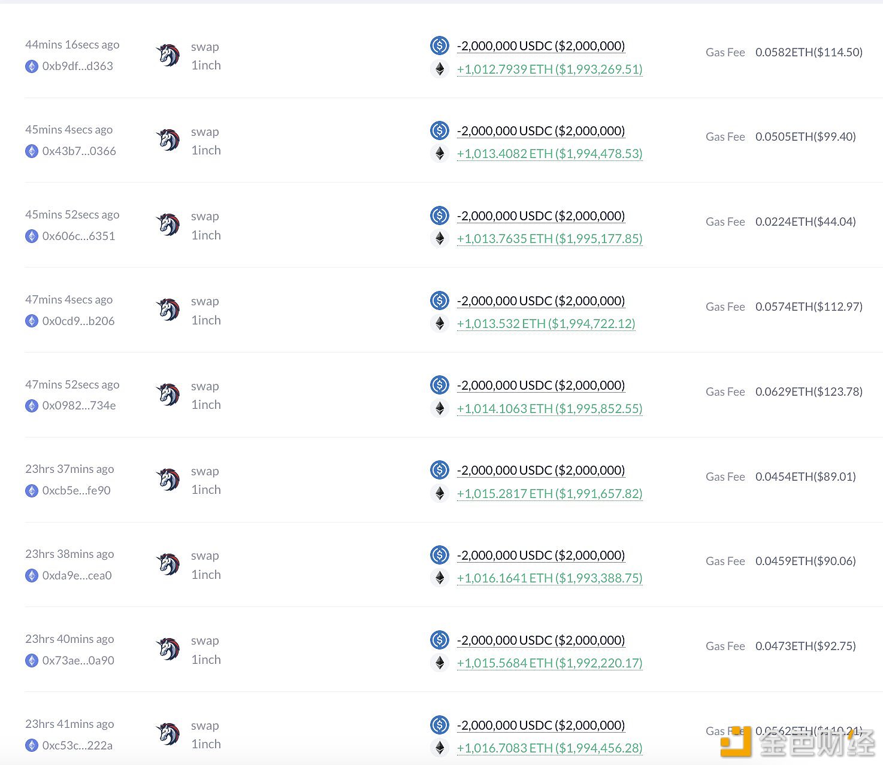The height and width of the screenshot is (765, 883).
Task: Follow the +1,016.1641 ETH ($1,993,388.75) link
Action: click(x=550, y=578)
